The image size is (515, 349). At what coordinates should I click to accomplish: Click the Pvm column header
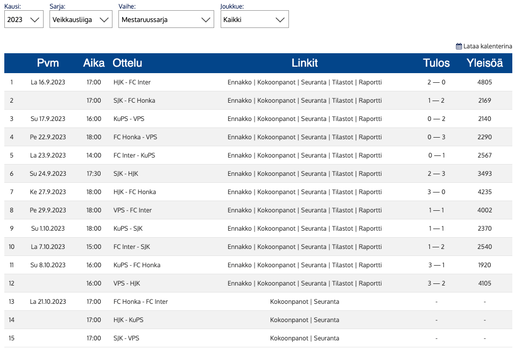tap(48, 63)
